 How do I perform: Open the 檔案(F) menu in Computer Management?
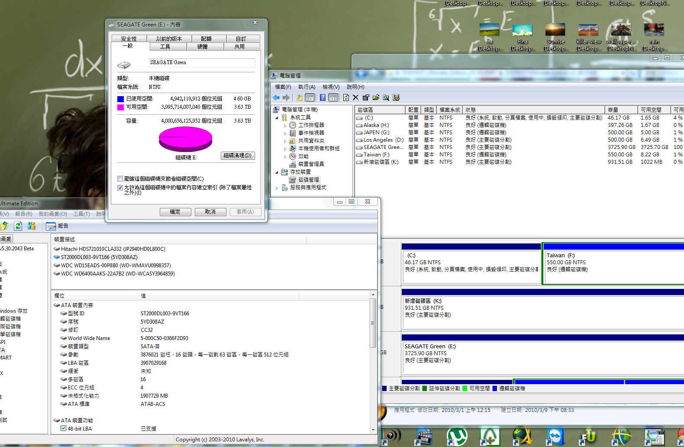[283, 87]
